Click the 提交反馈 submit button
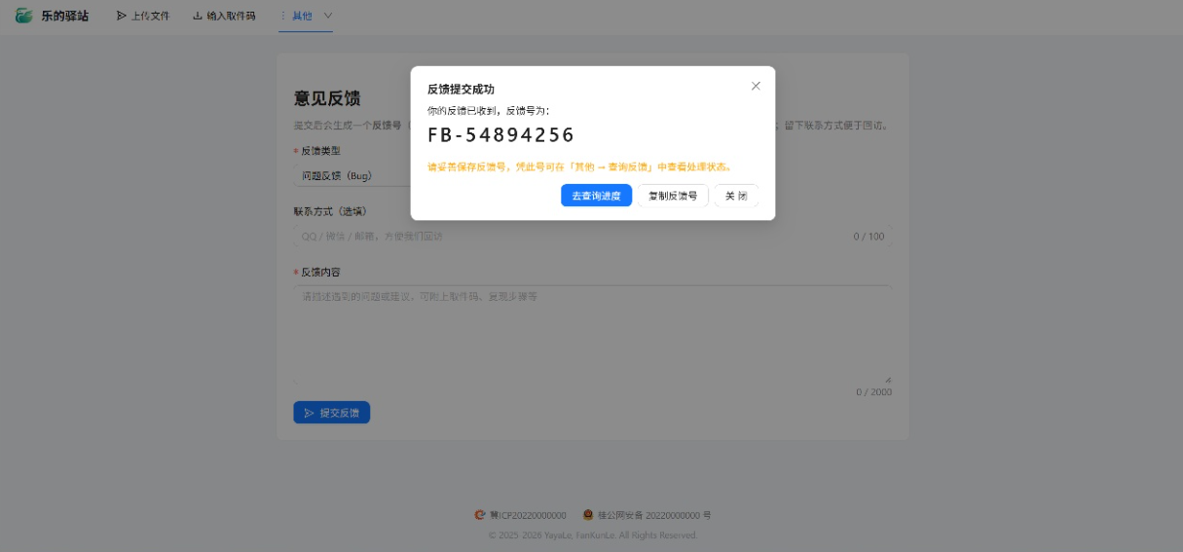Screen dimensions: 1183x552 click(x=331, y=413)
